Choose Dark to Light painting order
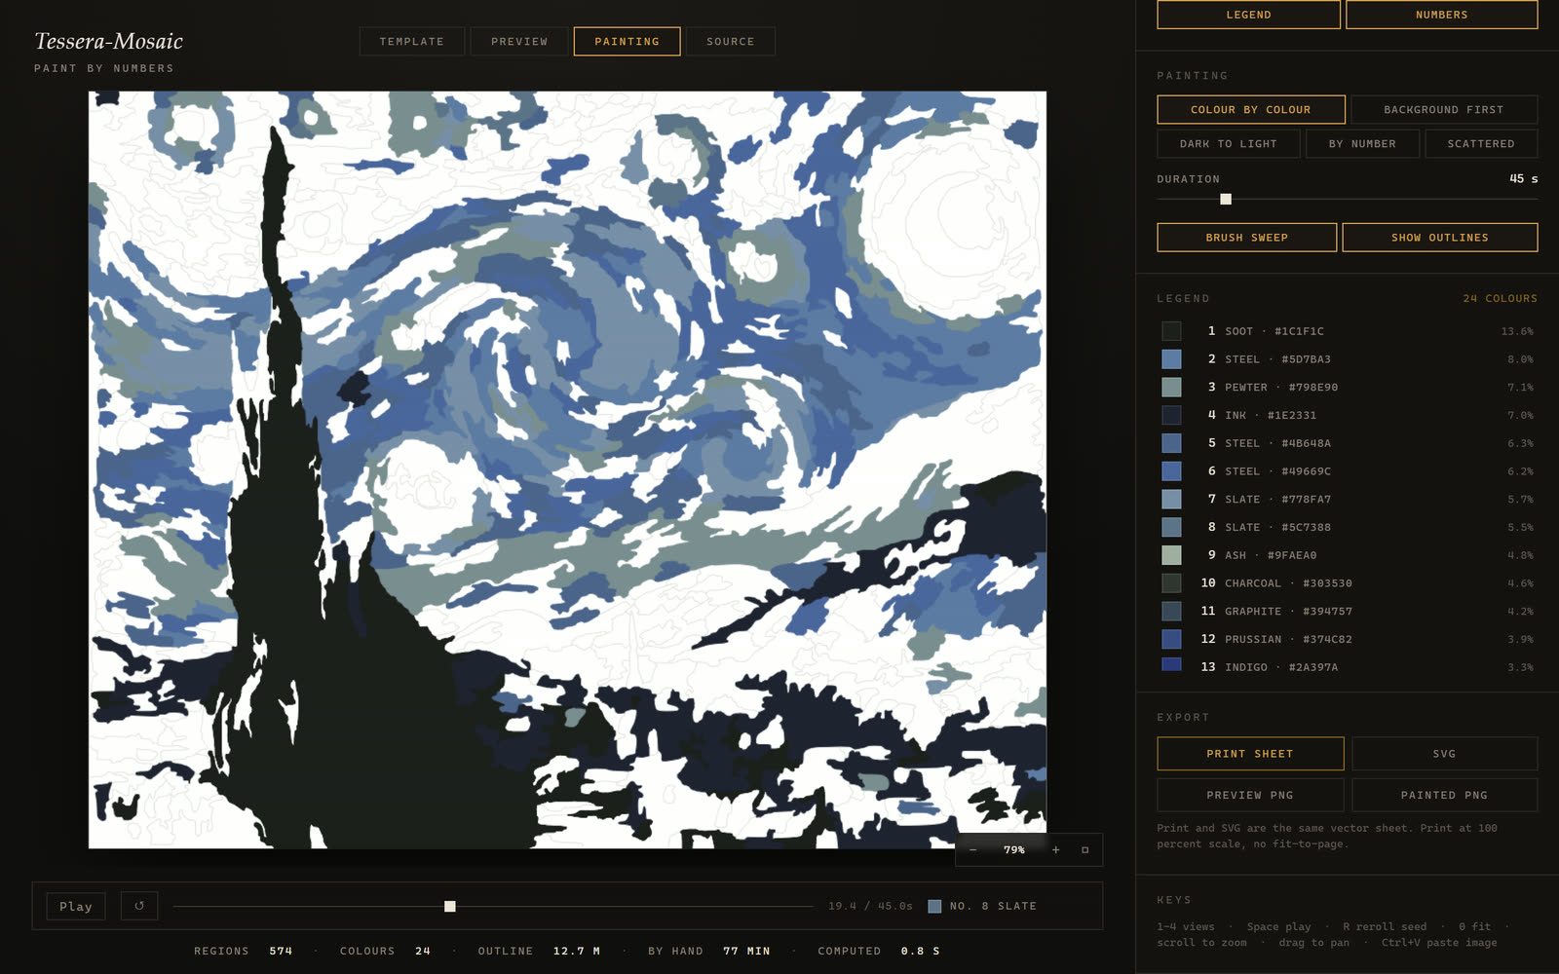 click(1228, 143)
